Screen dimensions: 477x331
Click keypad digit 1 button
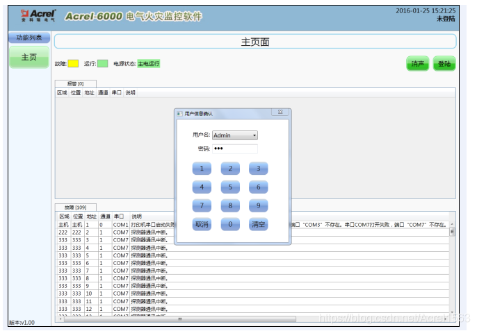[x=202, y=169]
